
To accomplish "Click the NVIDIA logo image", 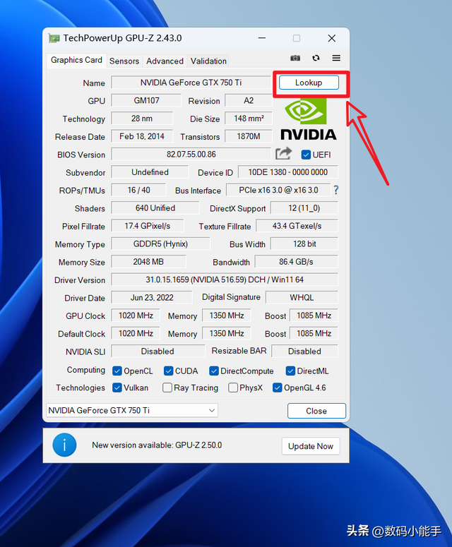I will 308,119.
